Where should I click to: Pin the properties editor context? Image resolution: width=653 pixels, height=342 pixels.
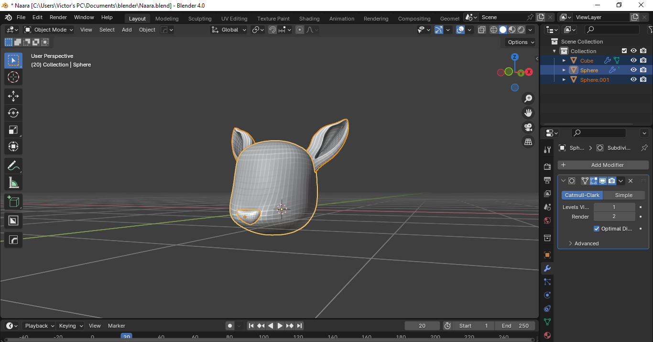pyautogui.click(x=644, y=148)
